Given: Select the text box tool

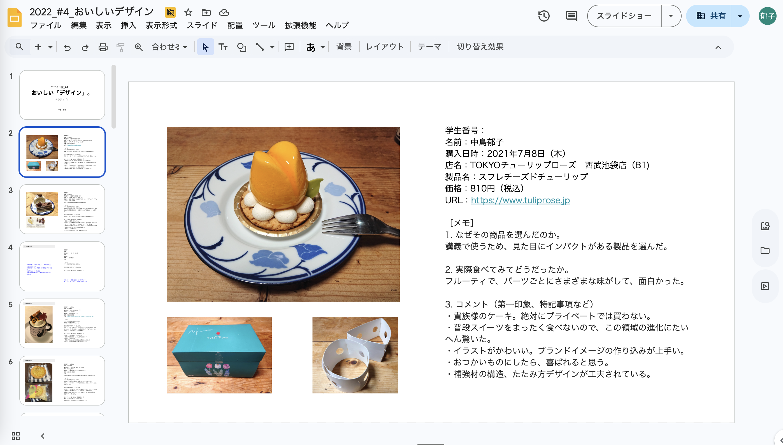Looking at the screenshot, I should pyautogui.click(x=224, y=47).
